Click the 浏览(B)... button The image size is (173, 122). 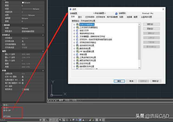point(151,24)
